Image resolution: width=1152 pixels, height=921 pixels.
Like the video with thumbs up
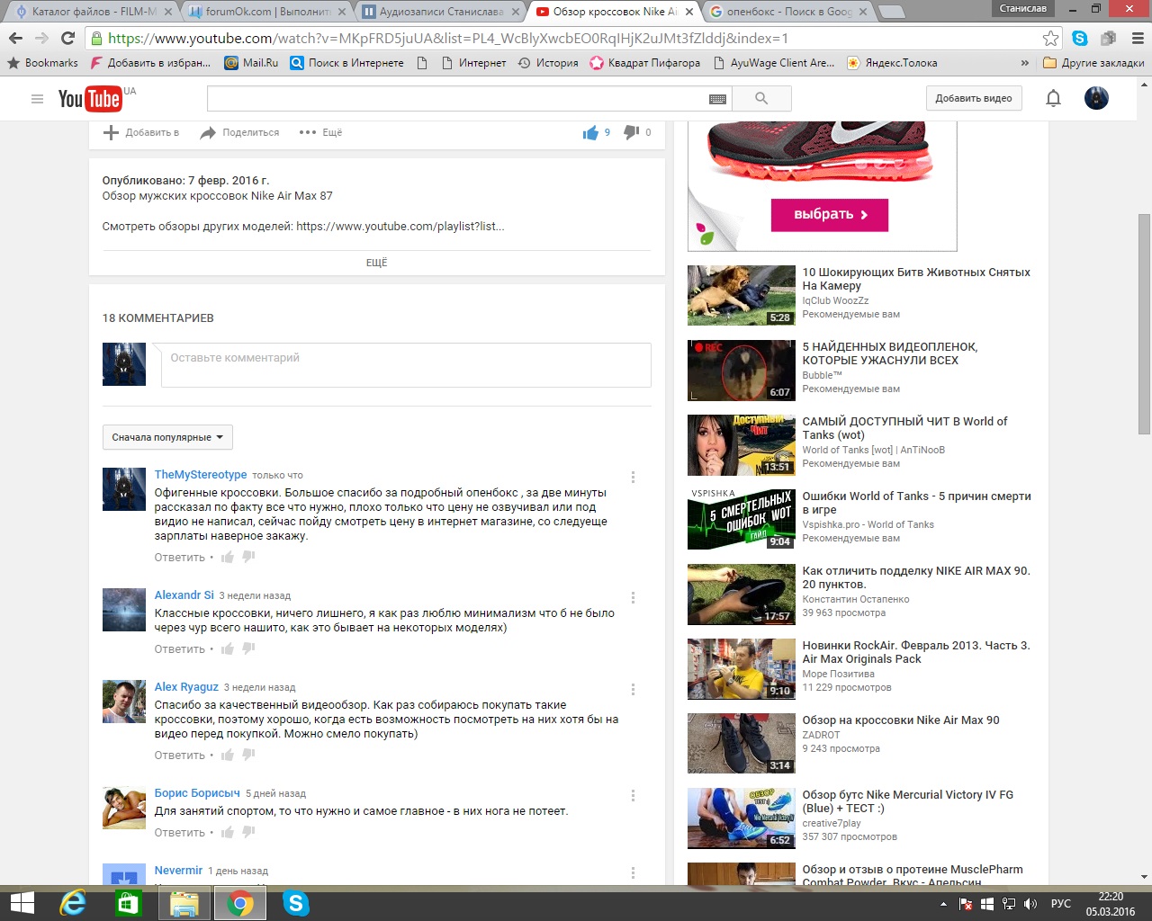pos(590,132)
